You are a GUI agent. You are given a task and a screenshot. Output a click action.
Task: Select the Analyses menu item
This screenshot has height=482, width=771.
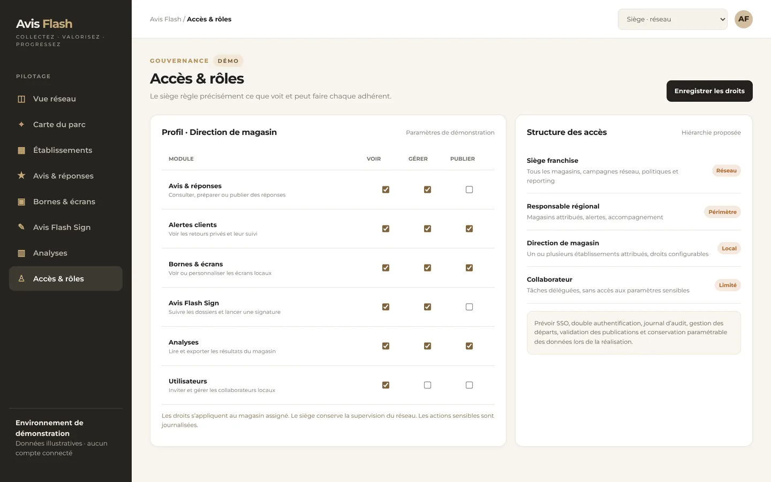(x=66, y=253)
